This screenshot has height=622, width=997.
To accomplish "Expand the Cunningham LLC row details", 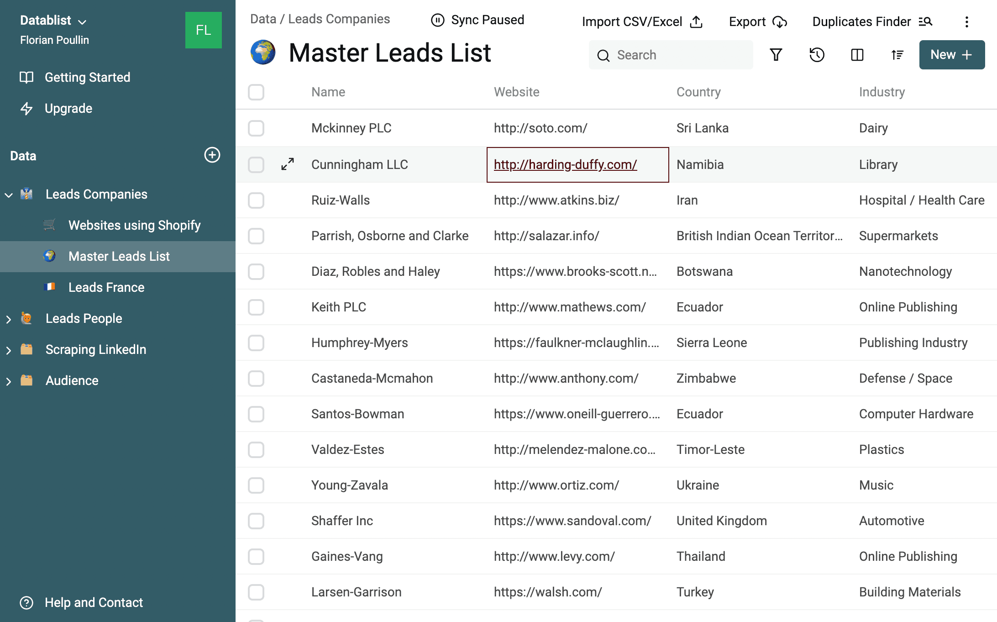I will (x=288, y=164).
